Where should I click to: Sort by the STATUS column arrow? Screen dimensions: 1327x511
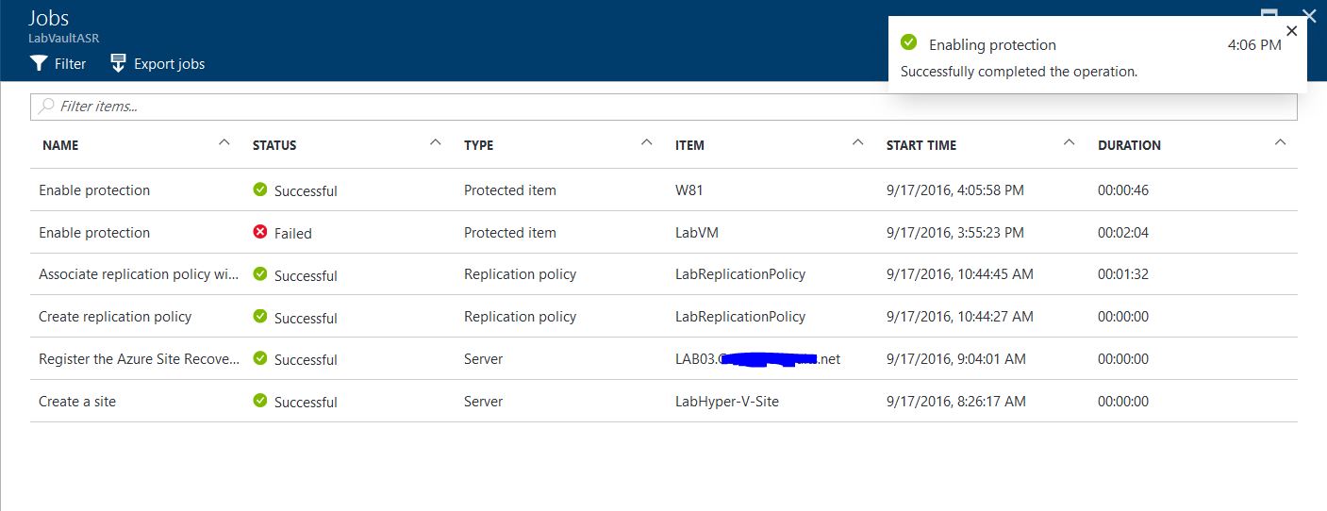[x=435, y=142]
